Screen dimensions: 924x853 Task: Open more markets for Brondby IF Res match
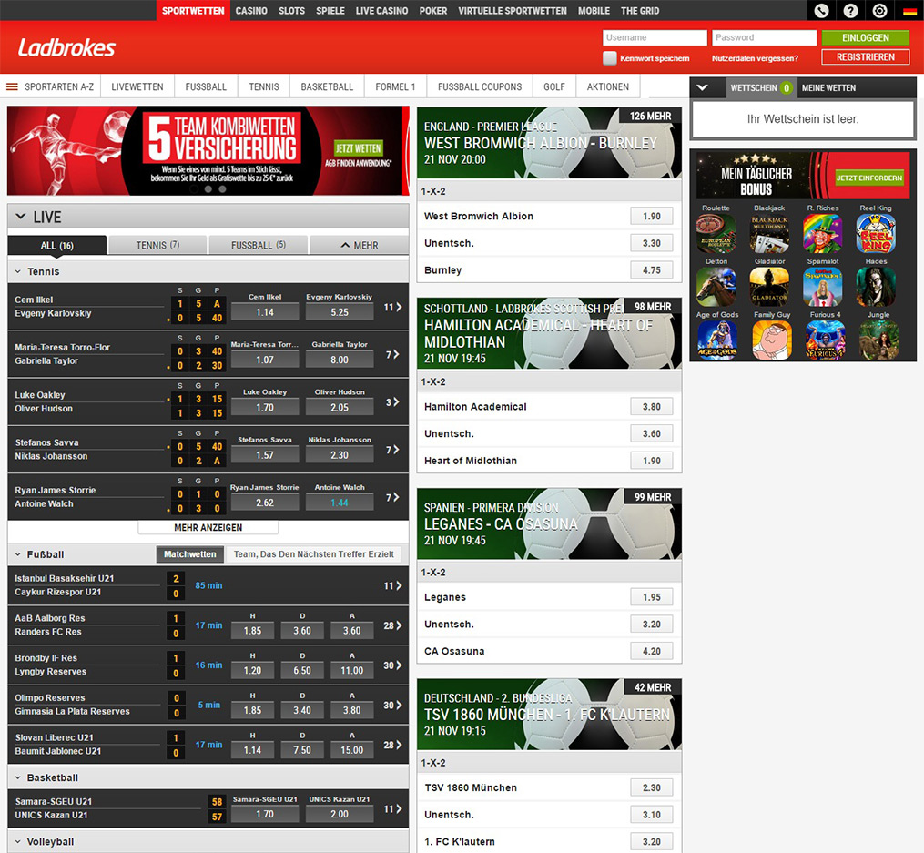(393, 665)
